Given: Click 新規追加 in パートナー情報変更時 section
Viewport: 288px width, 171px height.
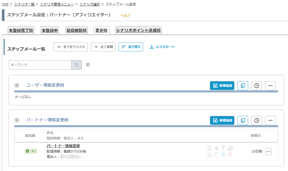Looking at the screenshot, I should tap(222, 120).
